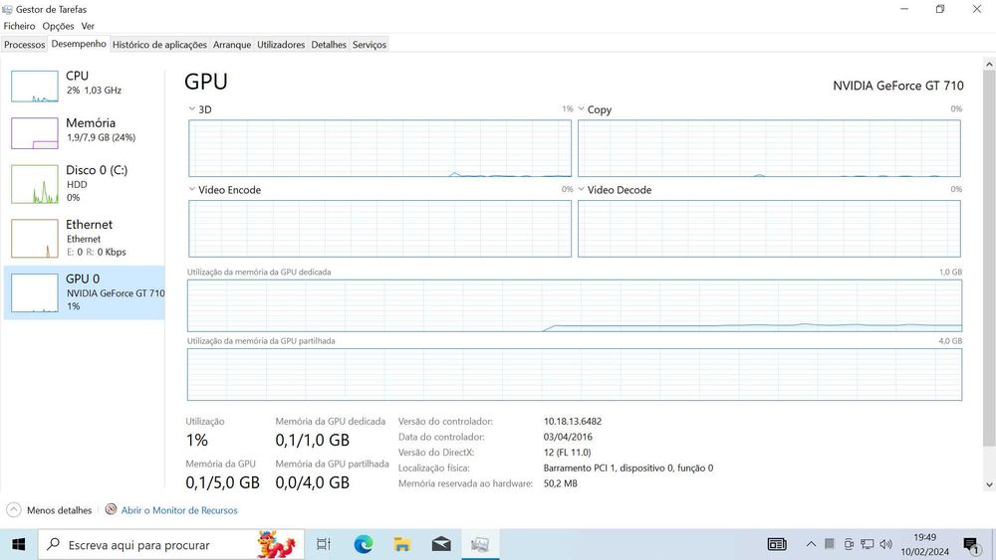
Task: Open the News and interests widget
Action: coord(777,544)
